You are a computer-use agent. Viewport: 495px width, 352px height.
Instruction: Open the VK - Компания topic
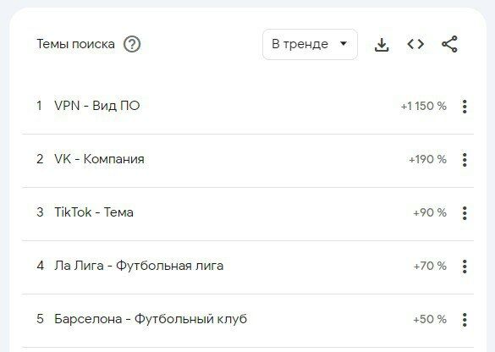pyautogui.click(x=99, y=159)
